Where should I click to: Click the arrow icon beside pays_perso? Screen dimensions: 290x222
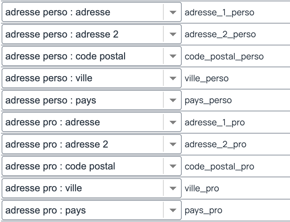coord(173,100)
